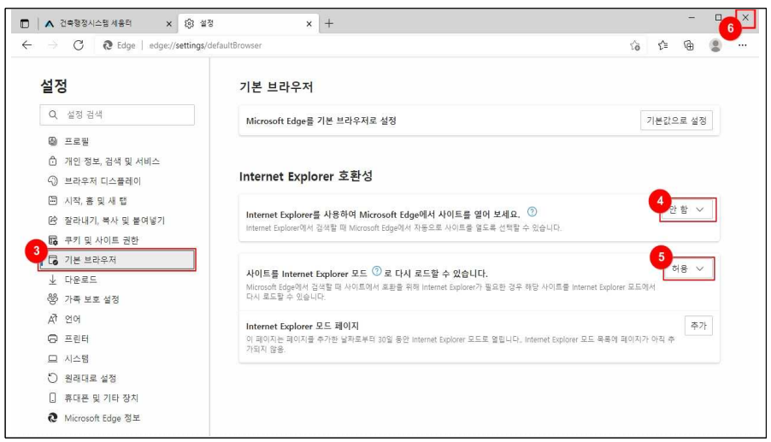Select 기본 브라우저 in the sidebar
The image size is (771, 442).
[x=117, y=260]
